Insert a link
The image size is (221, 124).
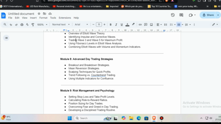[x=140, y=24]
